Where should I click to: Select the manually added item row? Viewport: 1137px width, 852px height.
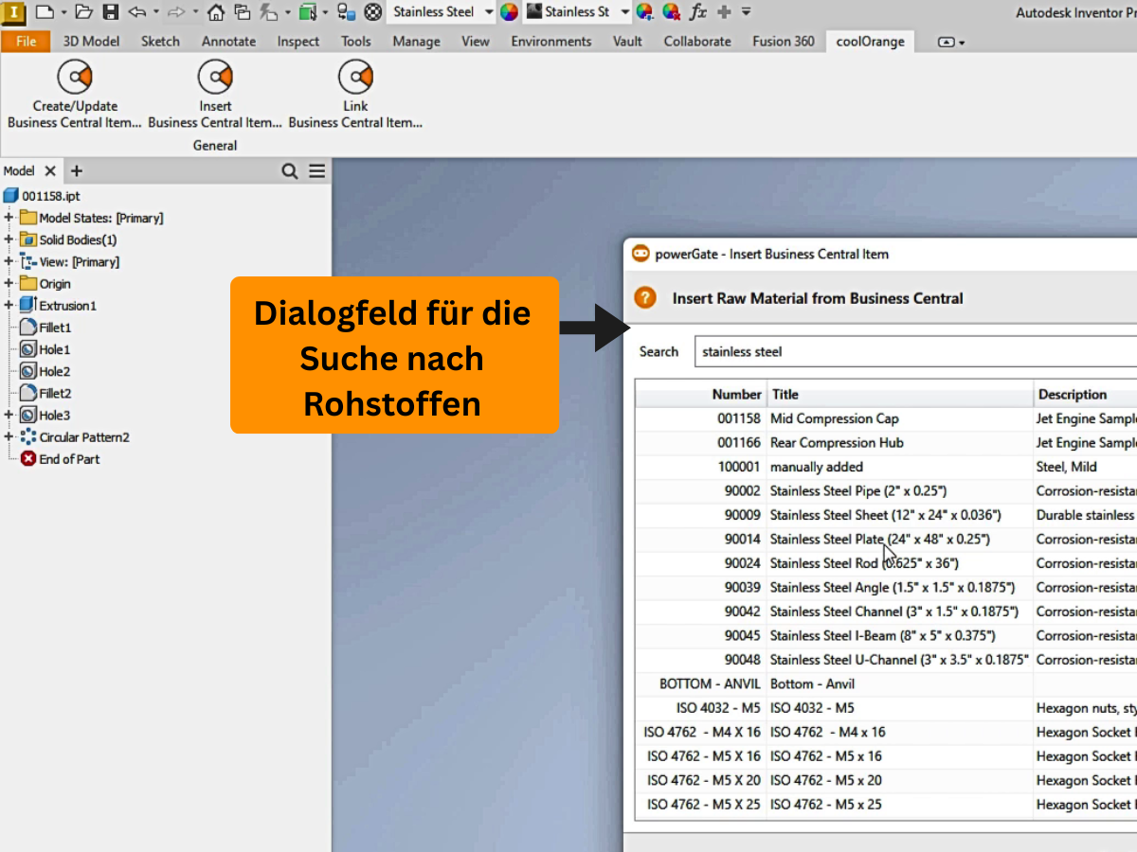coord(886,467)
